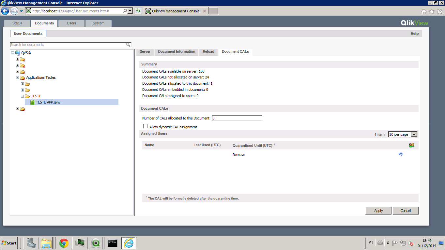This screenshot has height=250, width=445.
Task: Click the Internet Explorer taskbar icon
Action: [x=129, y=243]
